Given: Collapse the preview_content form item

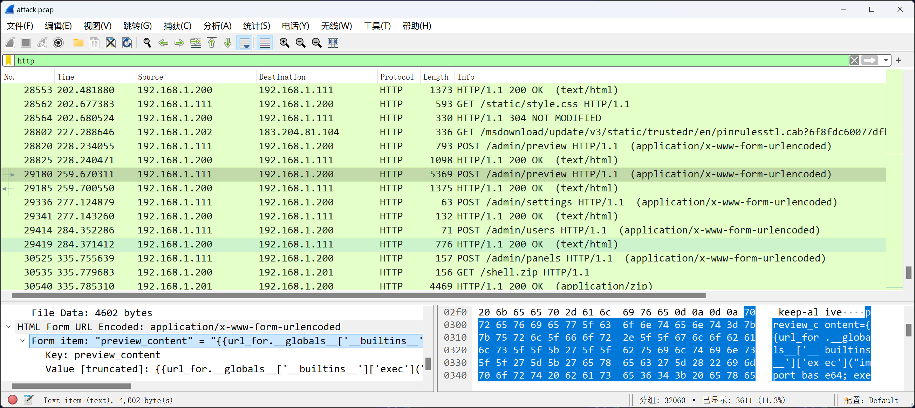Looking at the screenshot, I should click(x=22, y=341).
